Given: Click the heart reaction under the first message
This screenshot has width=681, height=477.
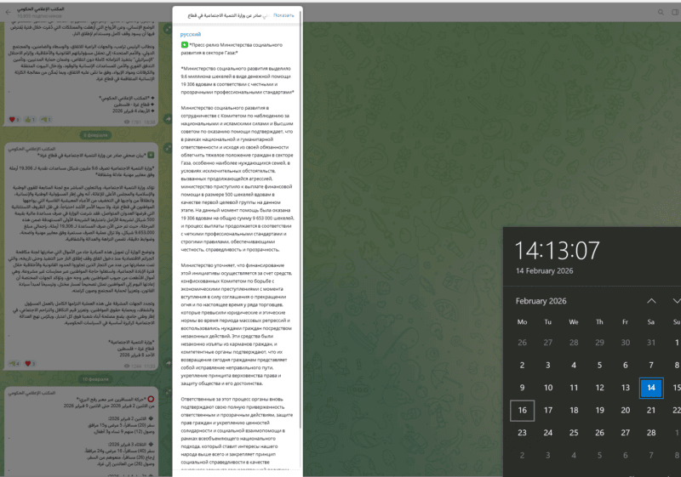Looking at the screenshot, I should pos(12,119).
